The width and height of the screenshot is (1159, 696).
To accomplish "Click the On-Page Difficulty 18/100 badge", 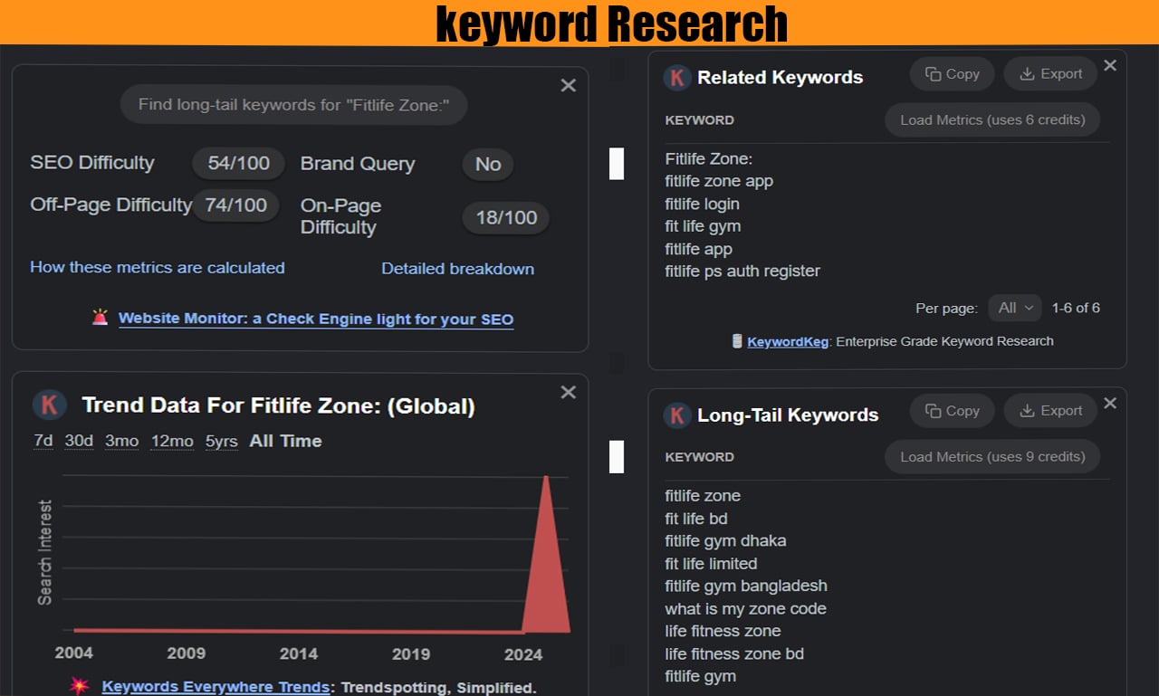I will click(506, 217).
